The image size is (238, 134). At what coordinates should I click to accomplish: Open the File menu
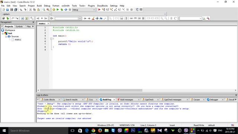(3, 6)
